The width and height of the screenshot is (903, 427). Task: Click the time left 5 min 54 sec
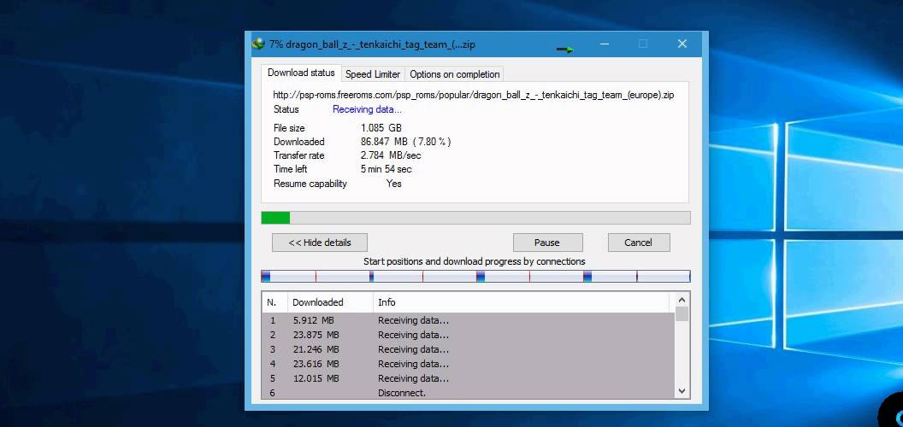point(386,169)
